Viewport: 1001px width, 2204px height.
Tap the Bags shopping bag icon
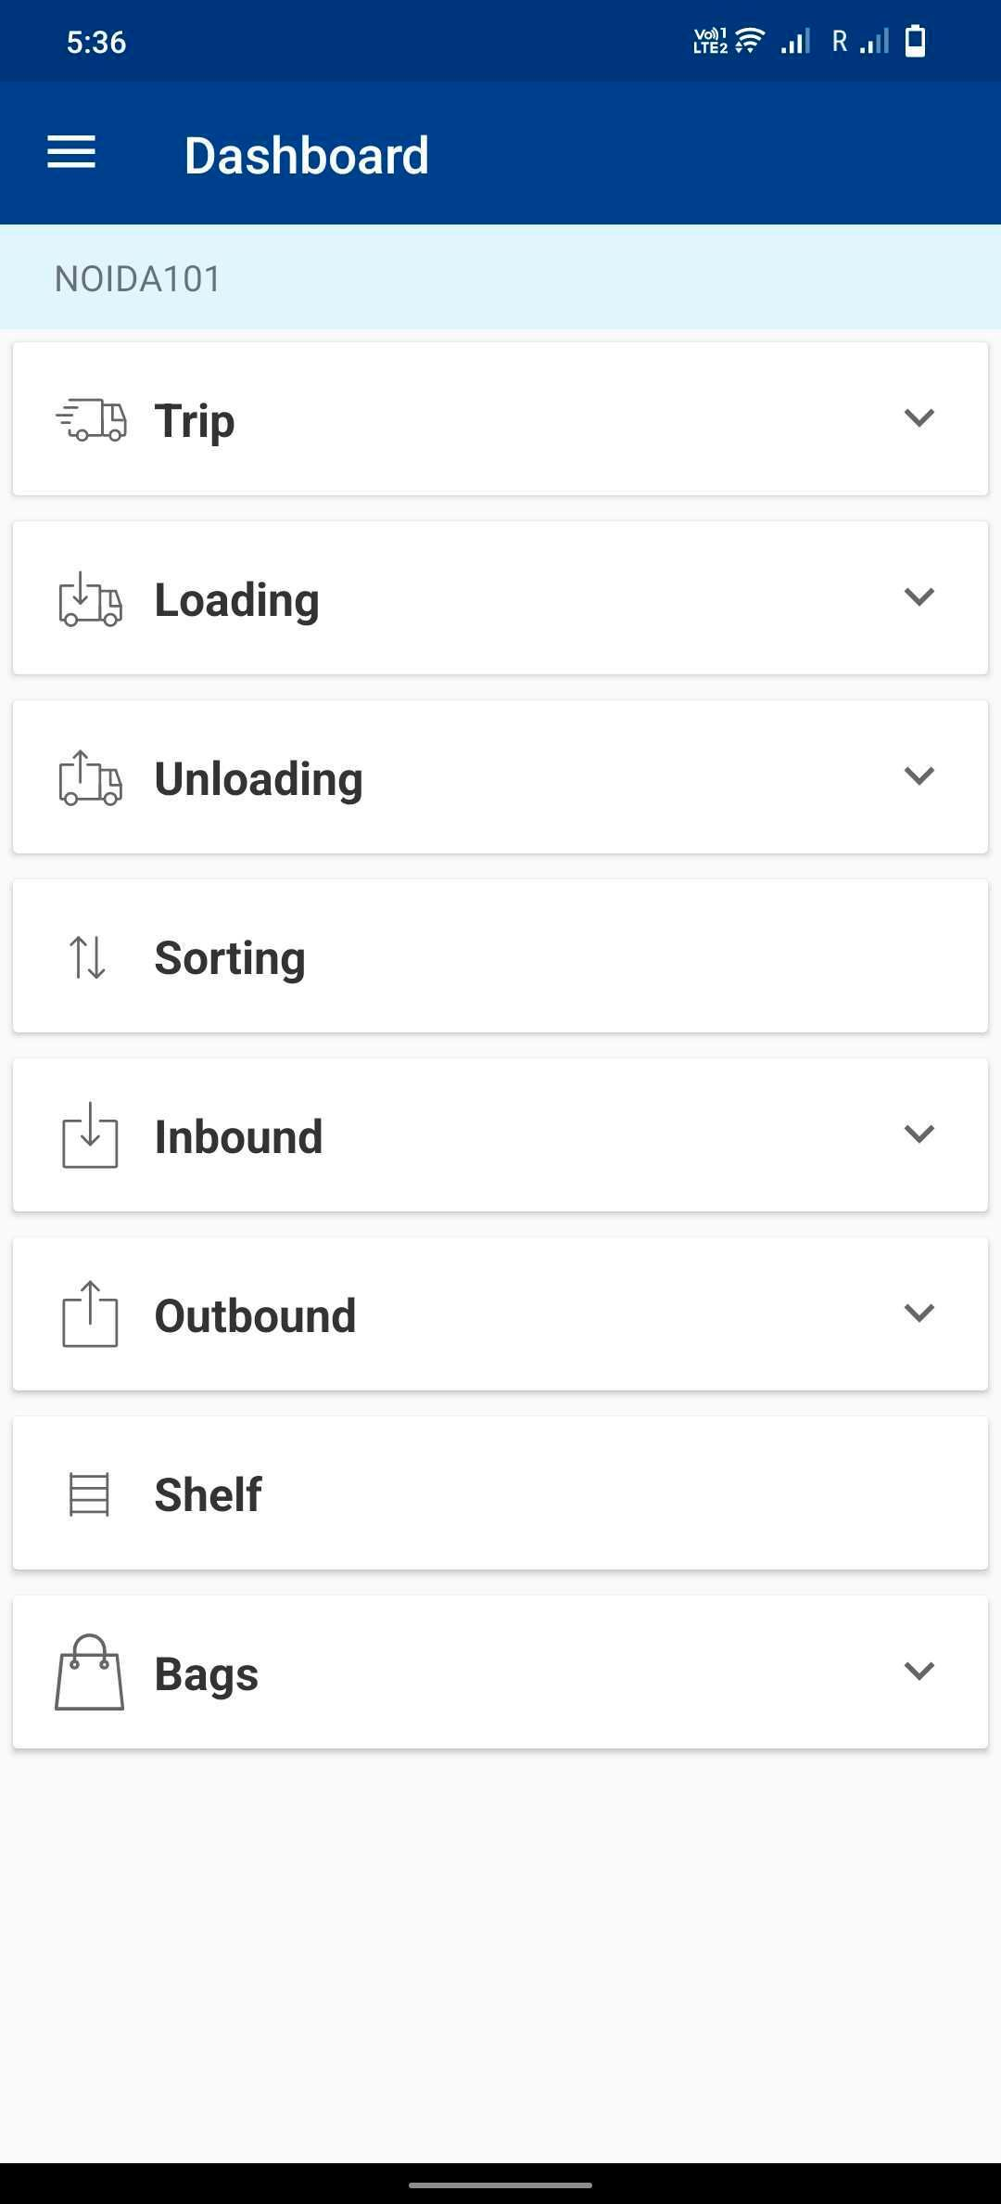[x=90, y=1672]
